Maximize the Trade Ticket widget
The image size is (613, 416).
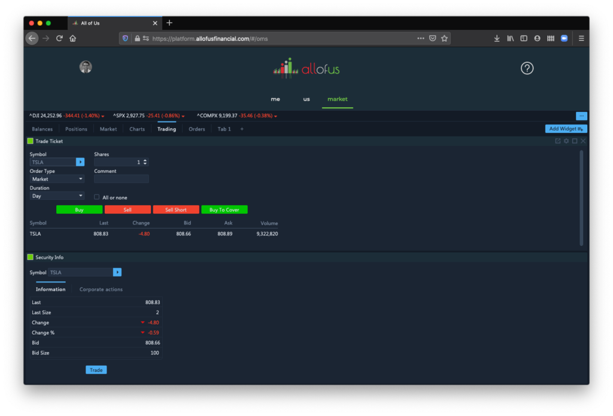pyautogui.click(x=575, y=141)
